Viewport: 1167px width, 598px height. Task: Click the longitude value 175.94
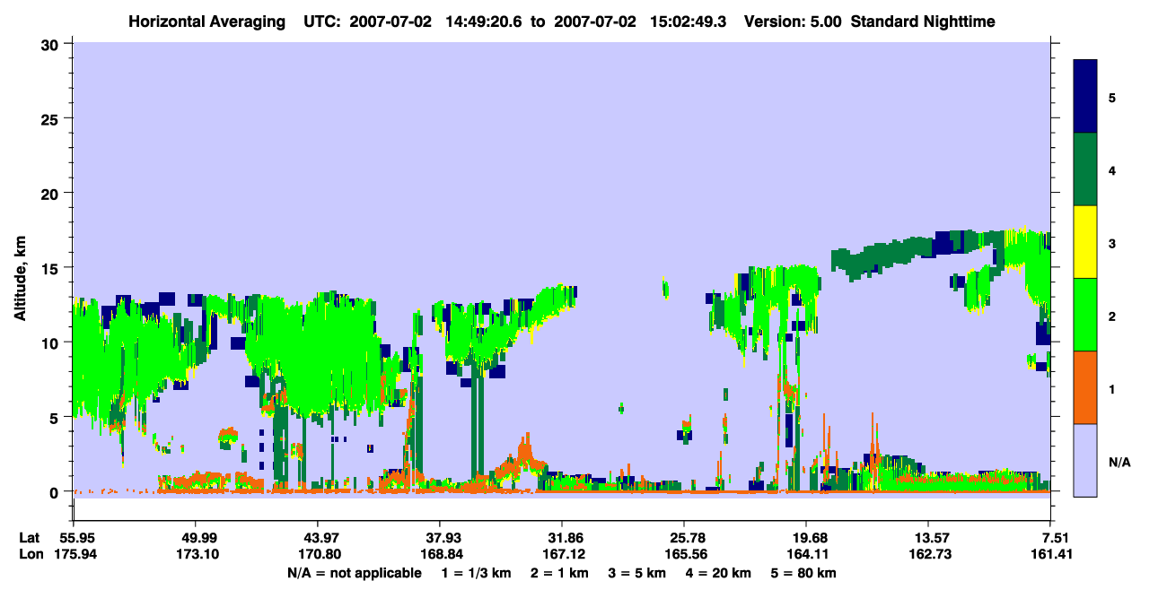coord(76,554)
